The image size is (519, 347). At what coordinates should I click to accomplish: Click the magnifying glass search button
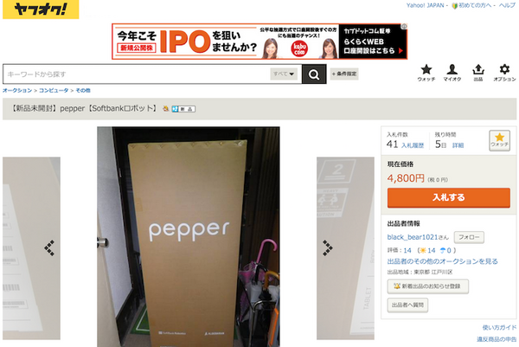(314, 74)
